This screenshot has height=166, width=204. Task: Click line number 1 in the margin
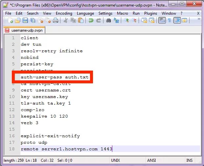tap(13, 38)
